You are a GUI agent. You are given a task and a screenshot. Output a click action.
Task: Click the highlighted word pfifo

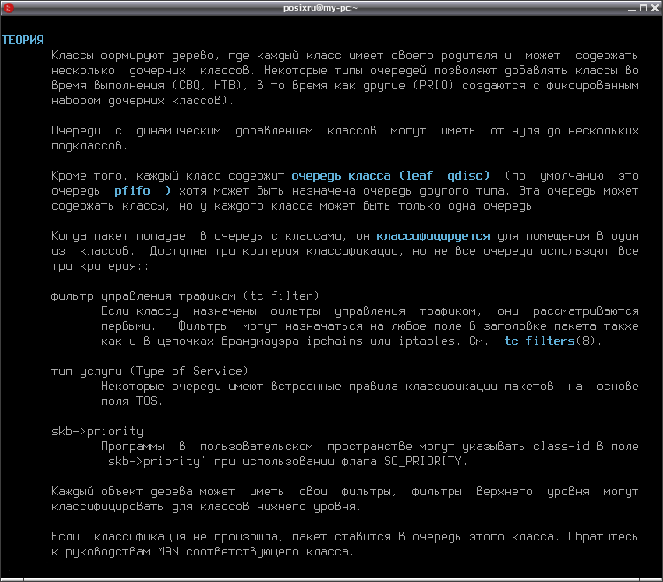132,191
